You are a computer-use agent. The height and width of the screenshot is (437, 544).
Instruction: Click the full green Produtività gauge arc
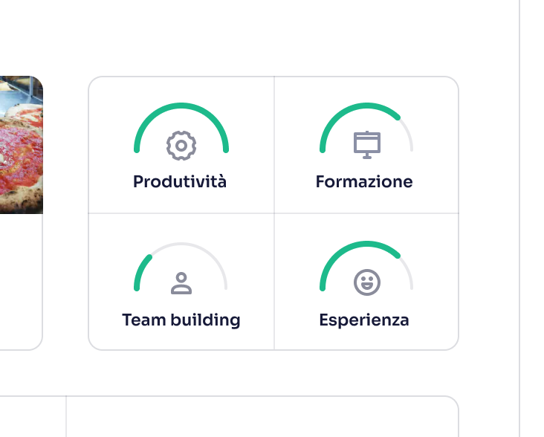[181, 106]
